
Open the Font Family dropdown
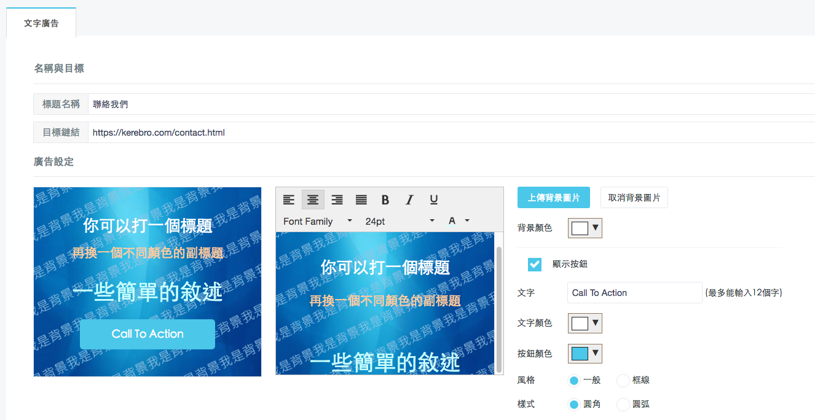pos(318,221)
